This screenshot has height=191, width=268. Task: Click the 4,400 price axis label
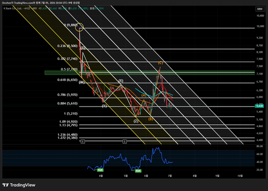[x=260, y=140]
